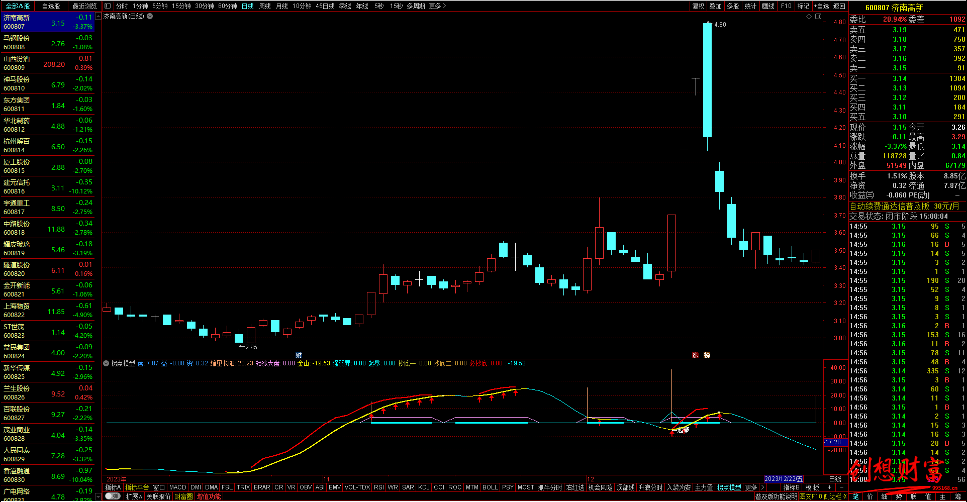Select the 主力里 indicator tab
Viewport: 967px width, 502px height.
click(x=704, y=487)
